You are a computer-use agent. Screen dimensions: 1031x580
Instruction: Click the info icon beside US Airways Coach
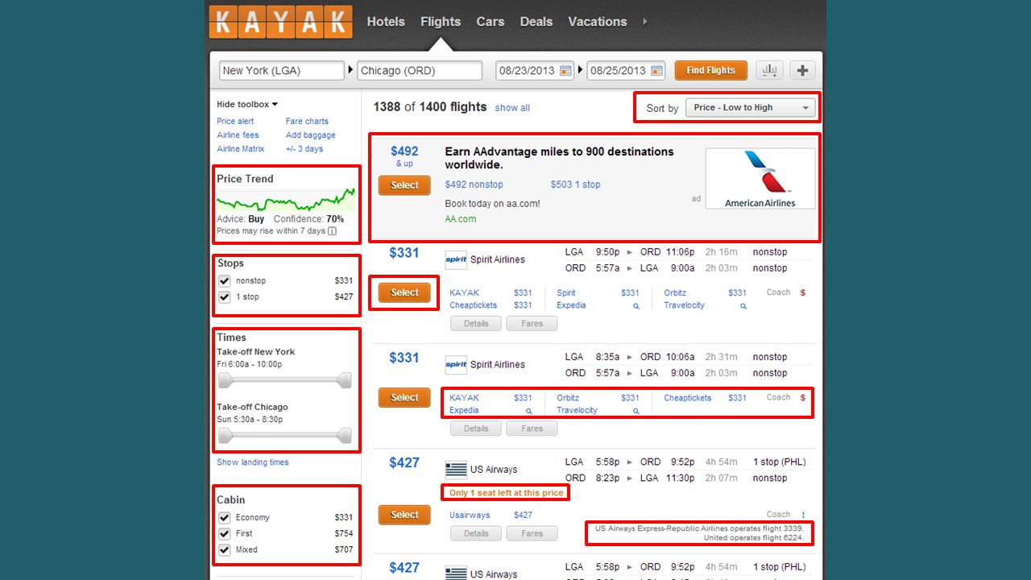(803, 515)
